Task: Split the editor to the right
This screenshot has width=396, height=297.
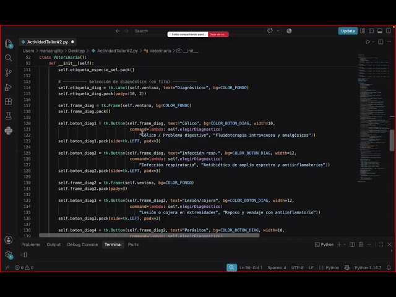Action: pos(381,41)
